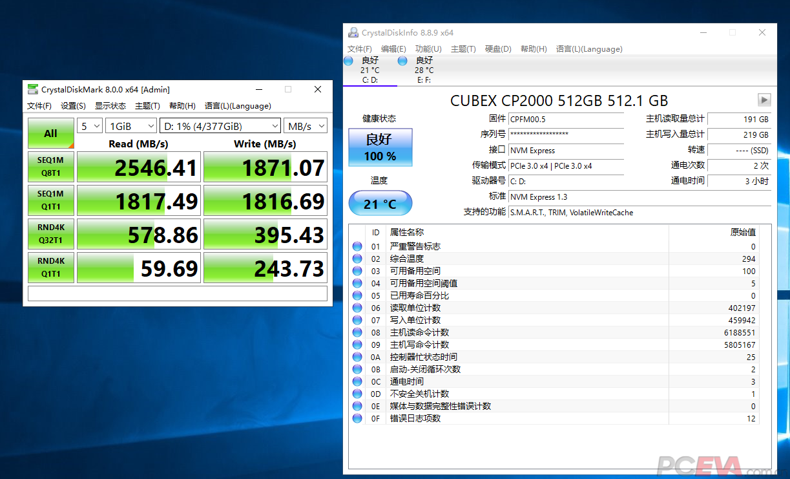Click SEQ1M Q8T1 read result 2546.41
790x479 pixels.
click(x=138, y=167)
